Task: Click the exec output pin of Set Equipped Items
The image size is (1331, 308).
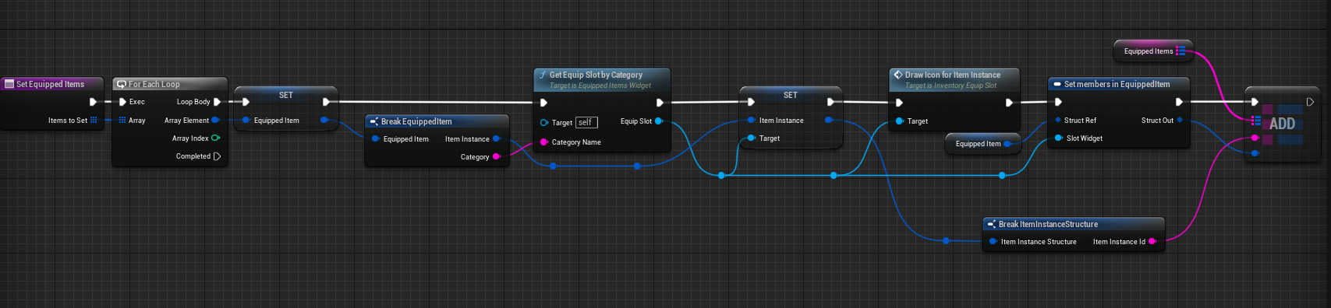Action: pos(93,102)
